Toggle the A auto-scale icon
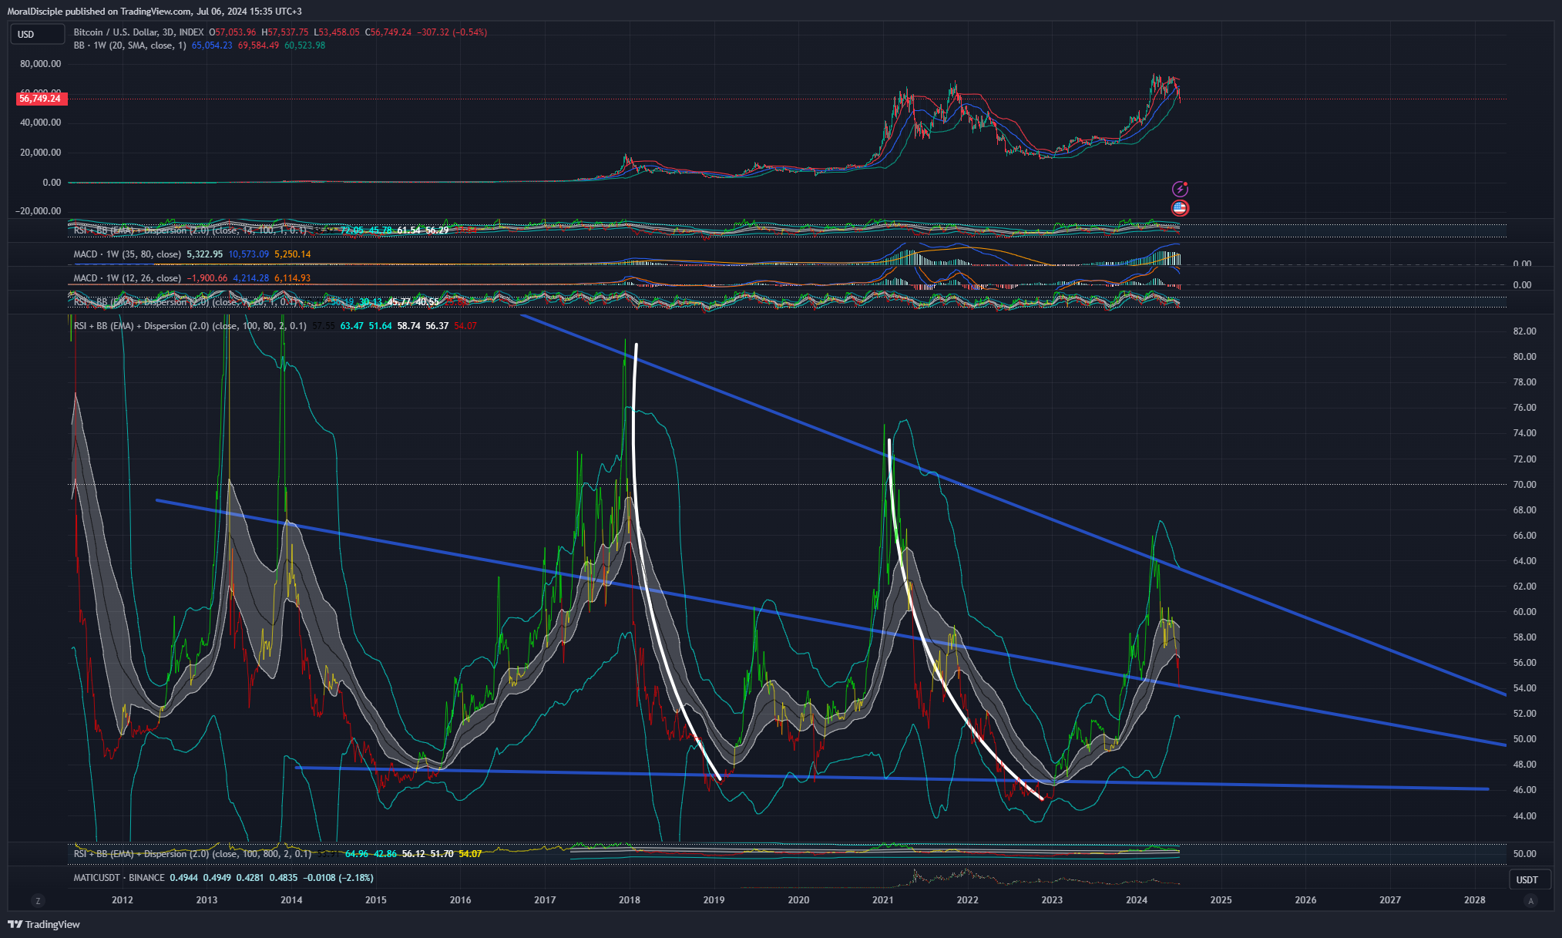The image size is (1562, 938). (x=1530, y=900)
